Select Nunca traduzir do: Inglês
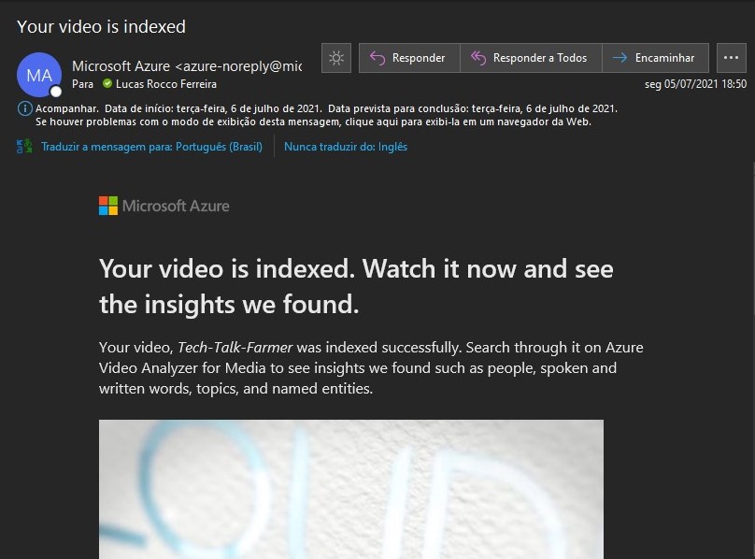Viewport: 755px width, 559px height. [346, 147]
